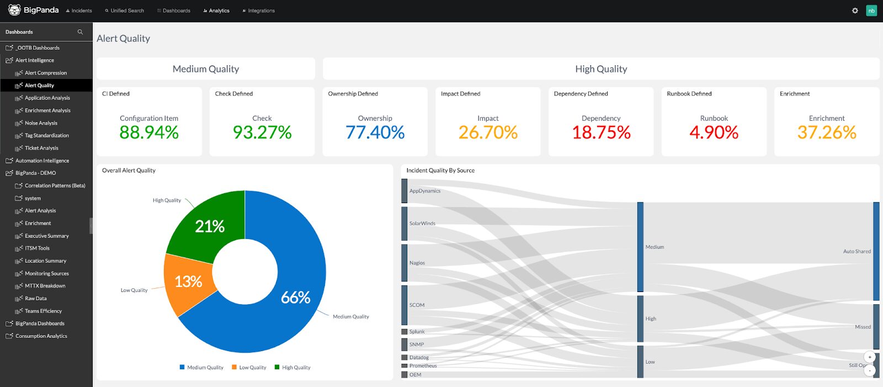Click the chart icon beside sidebar Enrichment item
The image size is (883, 387).
click(x=19, y=223)
